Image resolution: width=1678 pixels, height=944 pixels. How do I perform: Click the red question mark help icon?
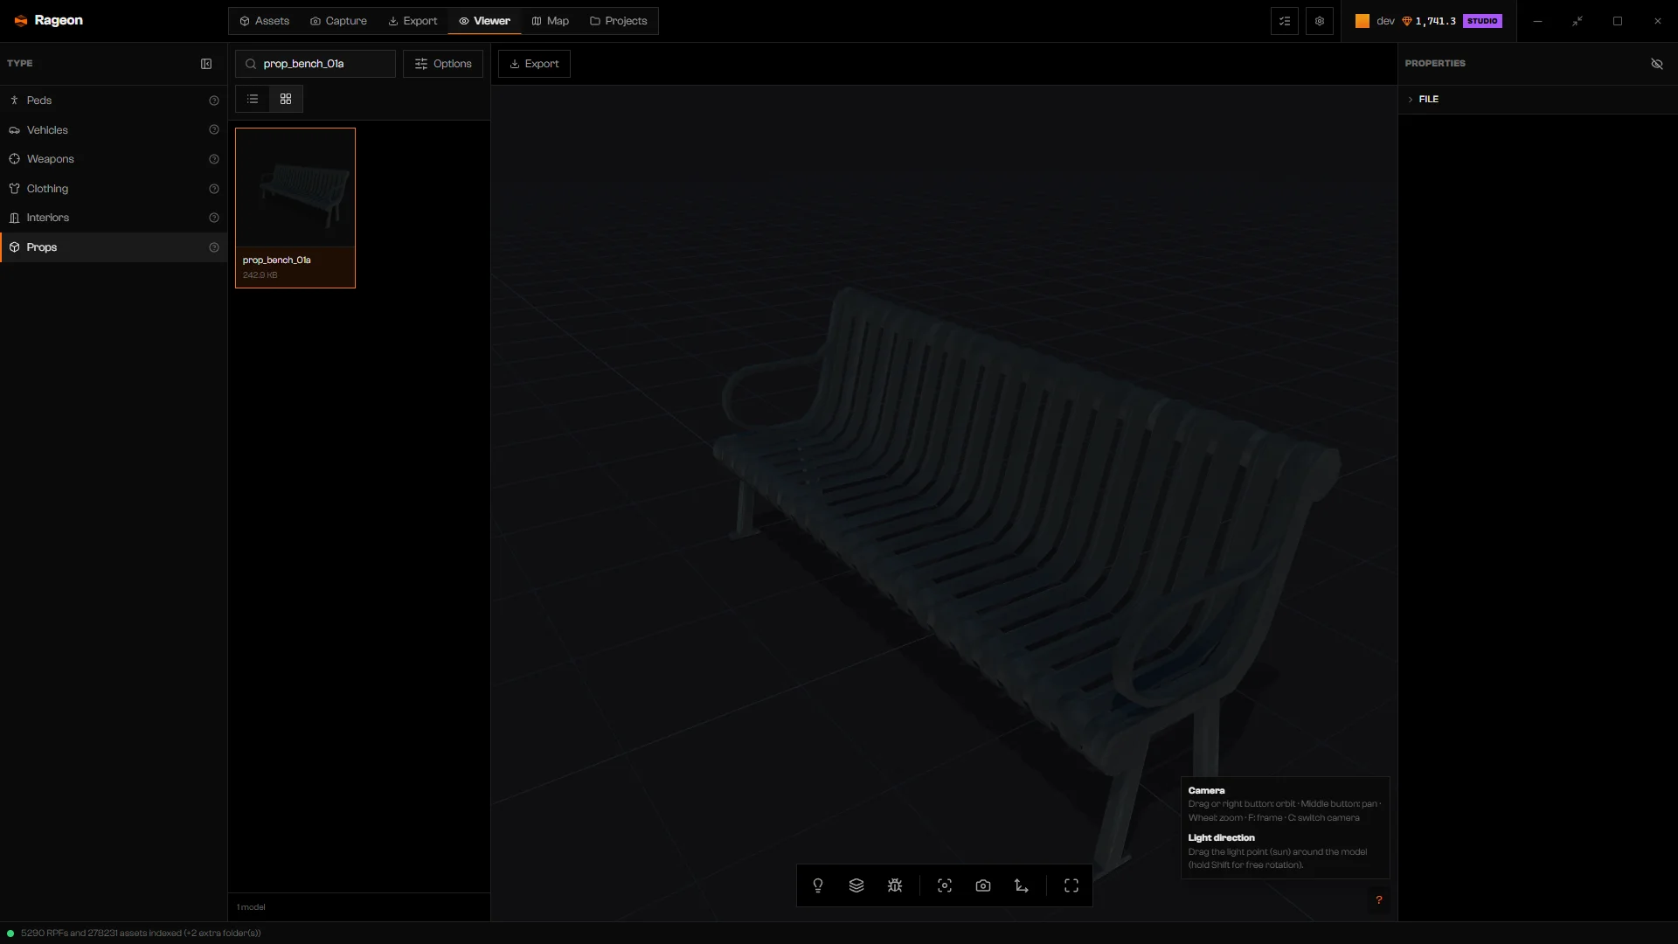[1379, 900]
